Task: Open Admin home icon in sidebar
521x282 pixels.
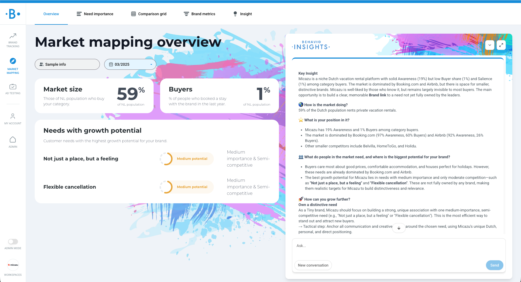Action: (13, 140)
